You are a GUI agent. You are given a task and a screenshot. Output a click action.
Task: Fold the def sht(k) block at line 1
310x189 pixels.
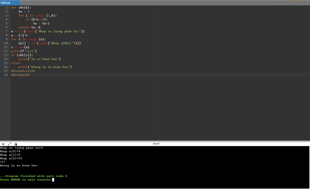click(9, 8)
